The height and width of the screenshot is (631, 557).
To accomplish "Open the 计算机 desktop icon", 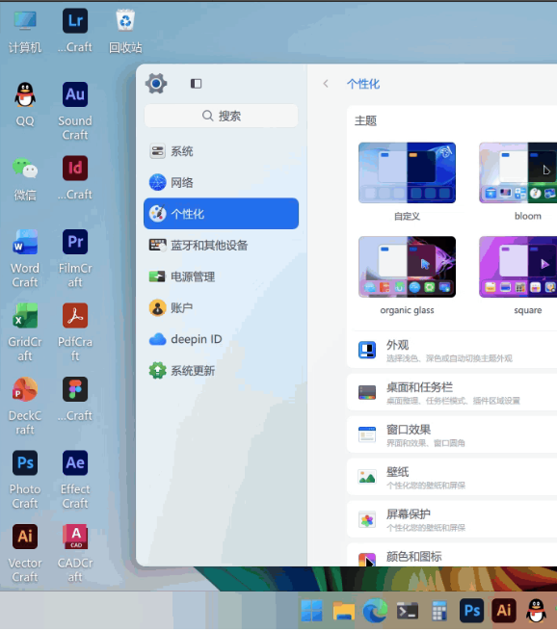I will tap(25, 32).
